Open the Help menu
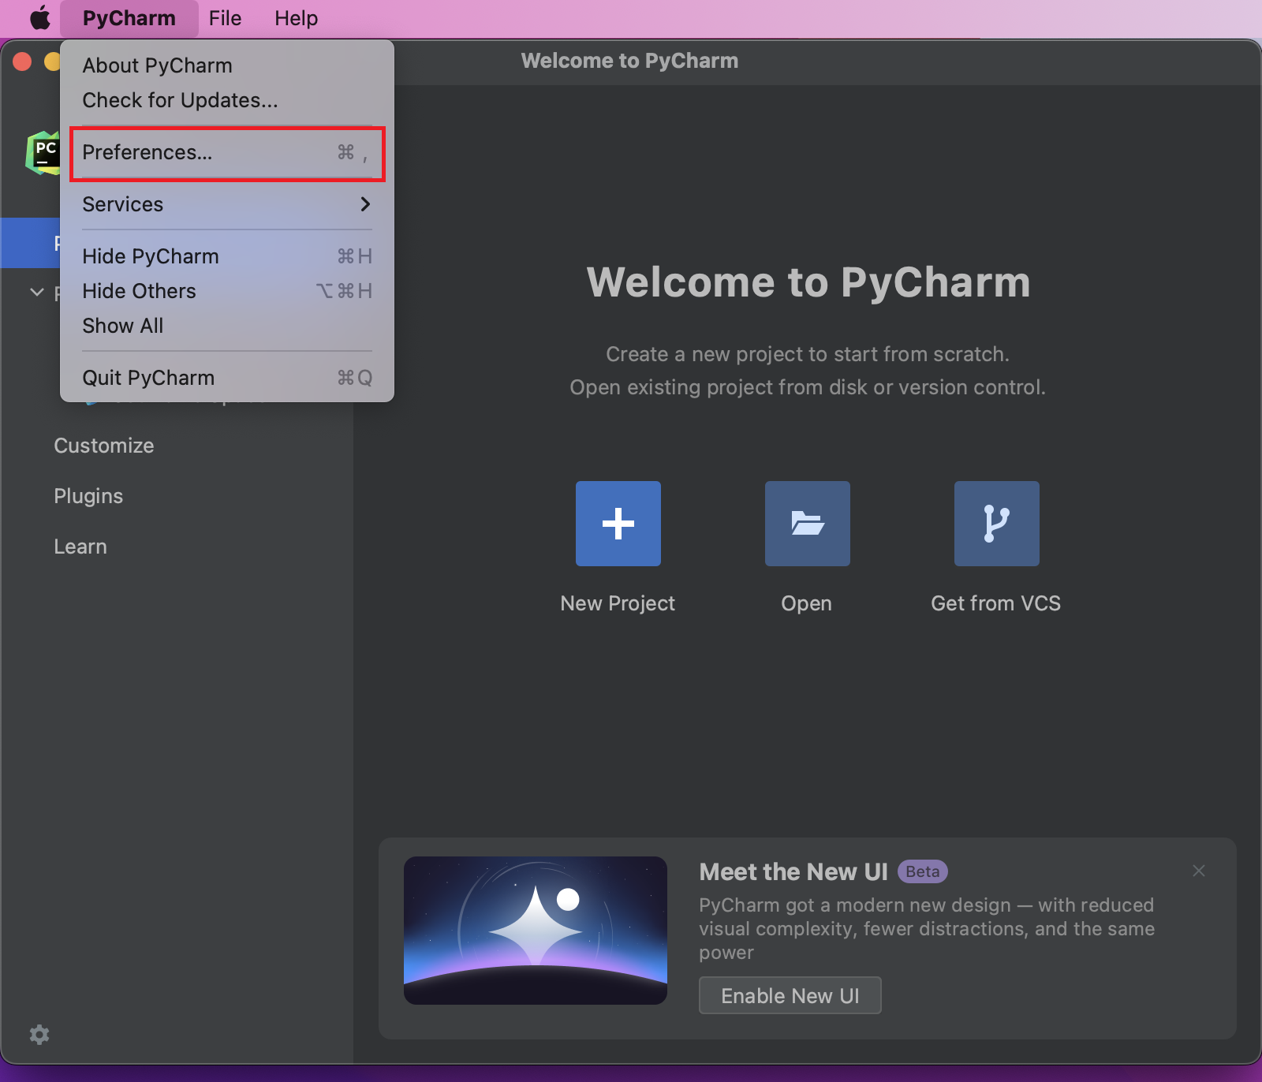This screenshot has height=1082, width=1262. click(x=296, y=18)
